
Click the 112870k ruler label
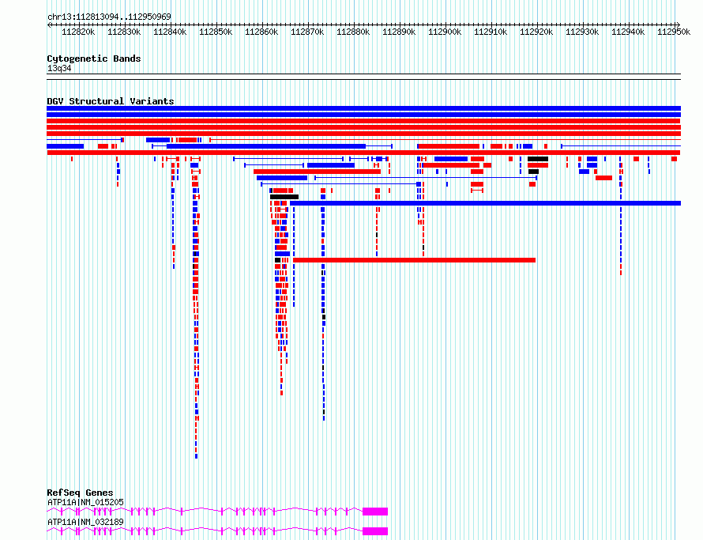pos(307,32)
